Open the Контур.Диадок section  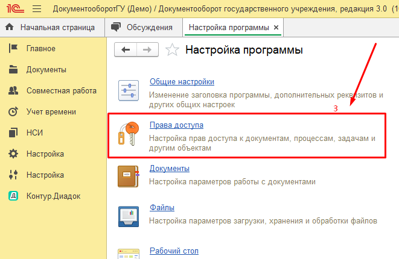coord(54,196)
